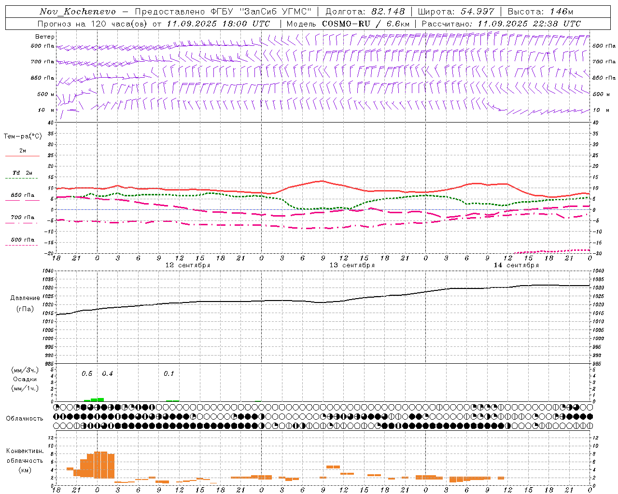Click the '(мм/1ч.)' precipitation unit label

click(x=25, y=388)
